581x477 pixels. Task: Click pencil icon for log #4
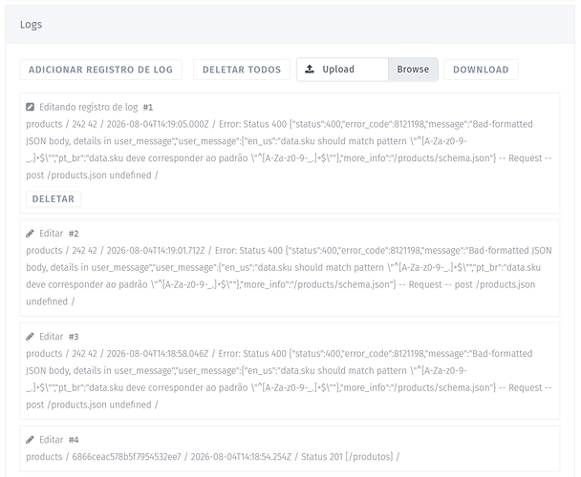pos(30,440)
